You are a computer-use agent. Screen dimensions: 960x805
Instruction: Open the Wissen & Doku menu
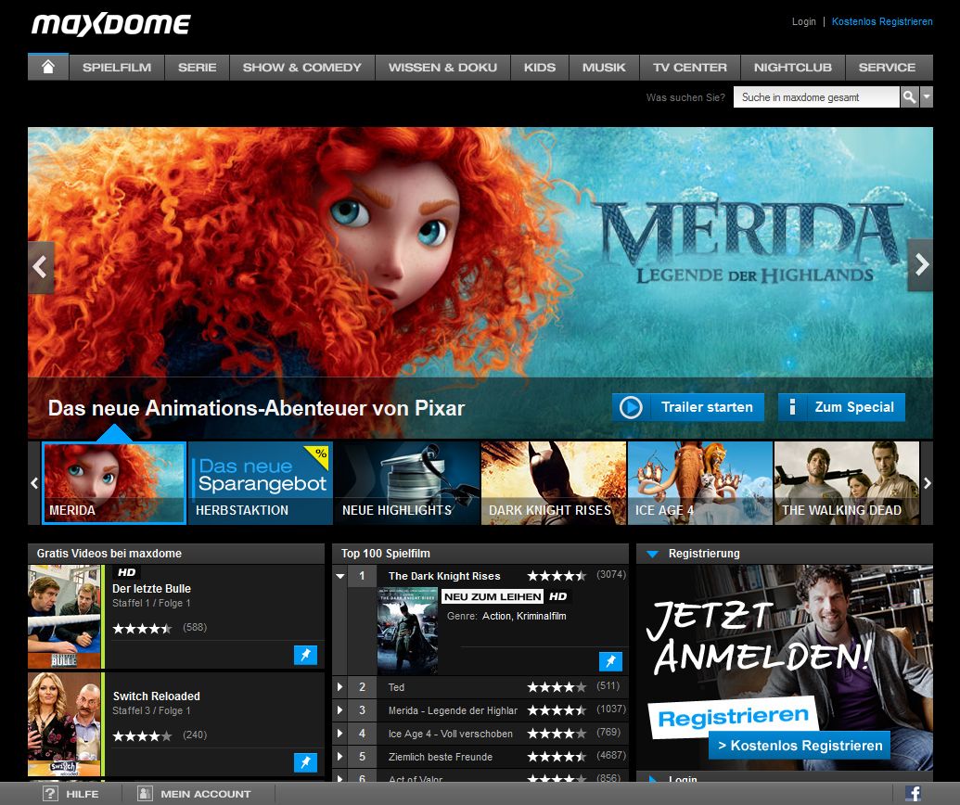442,68
